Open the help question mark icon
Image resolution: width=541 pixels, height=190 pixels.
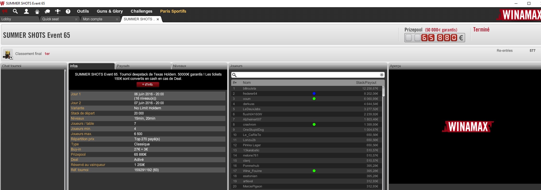pos(68,11)
